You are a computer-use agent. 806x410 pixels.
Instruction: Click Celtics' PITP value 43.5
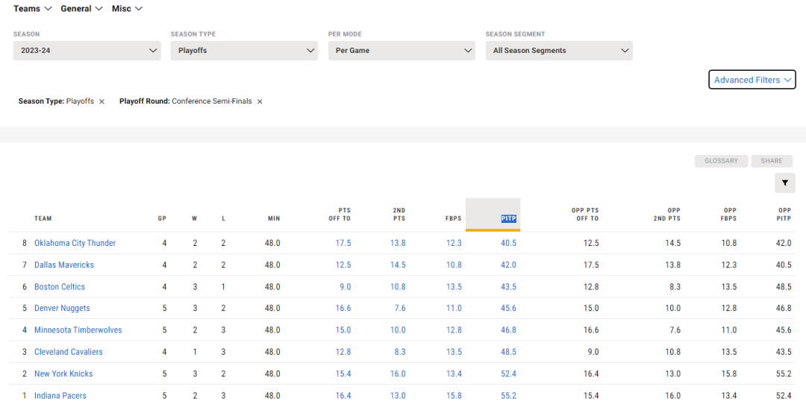click(x=508, y=287)
